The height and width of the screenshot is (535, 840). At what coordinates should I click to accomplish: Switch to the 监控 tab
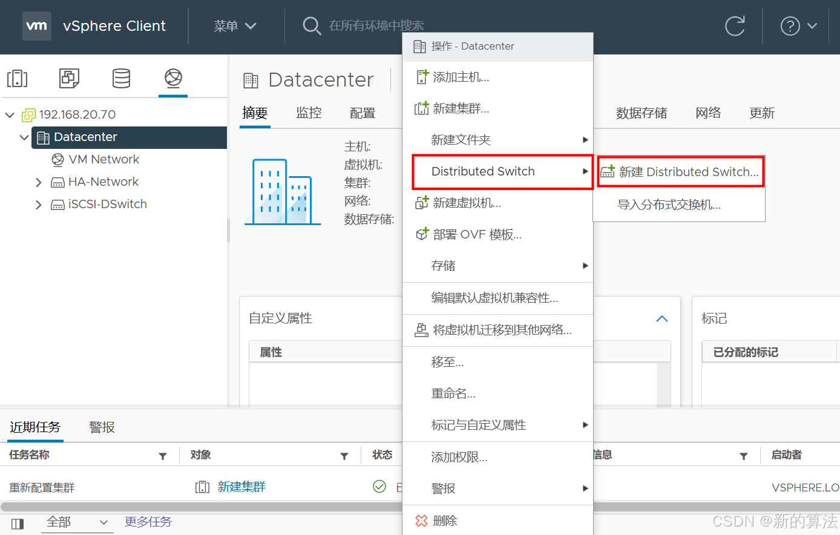(x=309, y=113)
